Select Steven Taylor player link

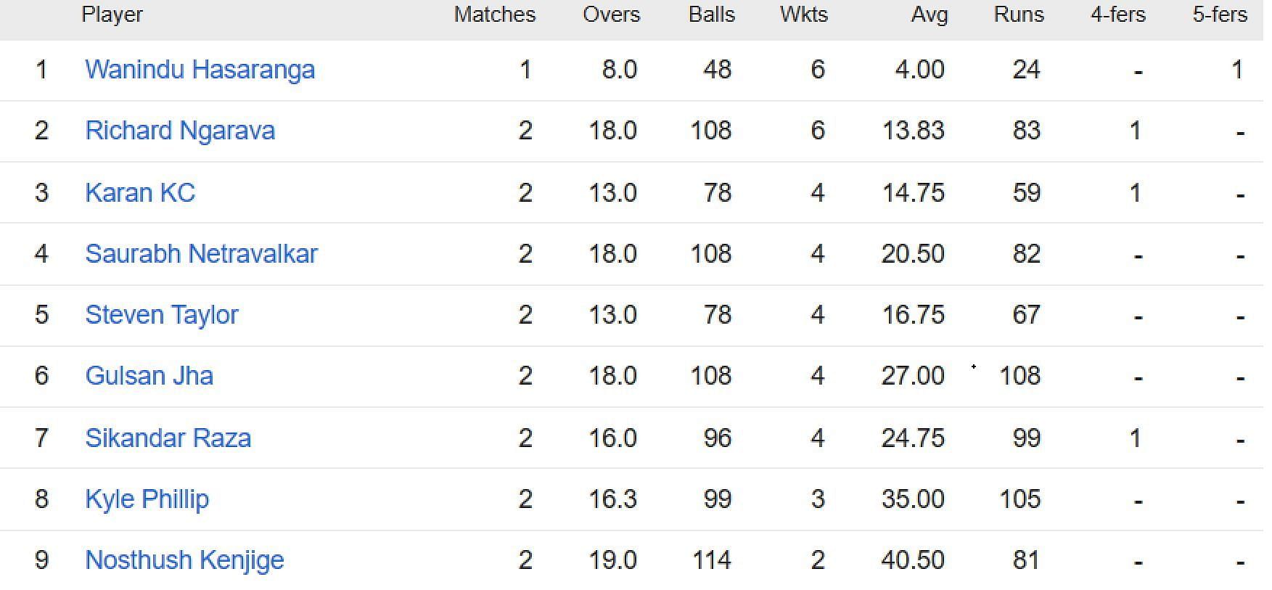[161, 315]
